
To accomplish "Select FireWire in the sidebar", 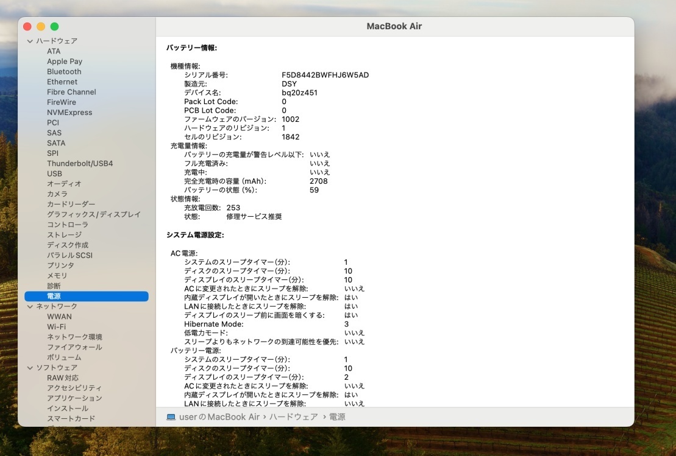I will point(61,102).
